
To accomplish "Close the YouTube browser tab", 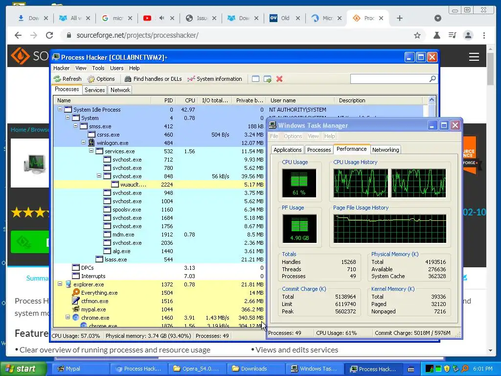I will pyautogui.click(x=172, y=18).
